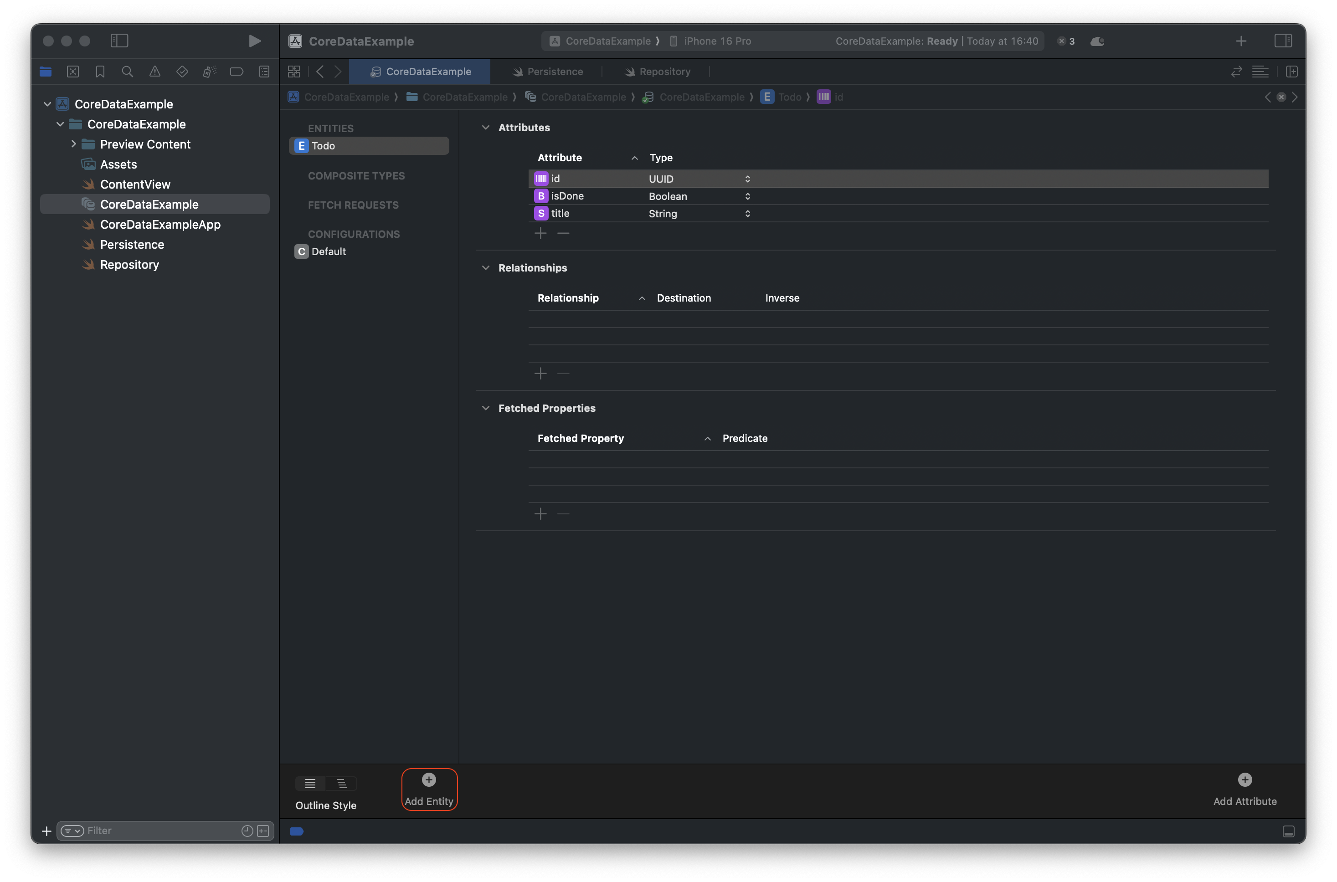This screenshot has width=1337, height=882.
Task: Add an attribute with the plus under Attributes
Action: click(540, 233)
